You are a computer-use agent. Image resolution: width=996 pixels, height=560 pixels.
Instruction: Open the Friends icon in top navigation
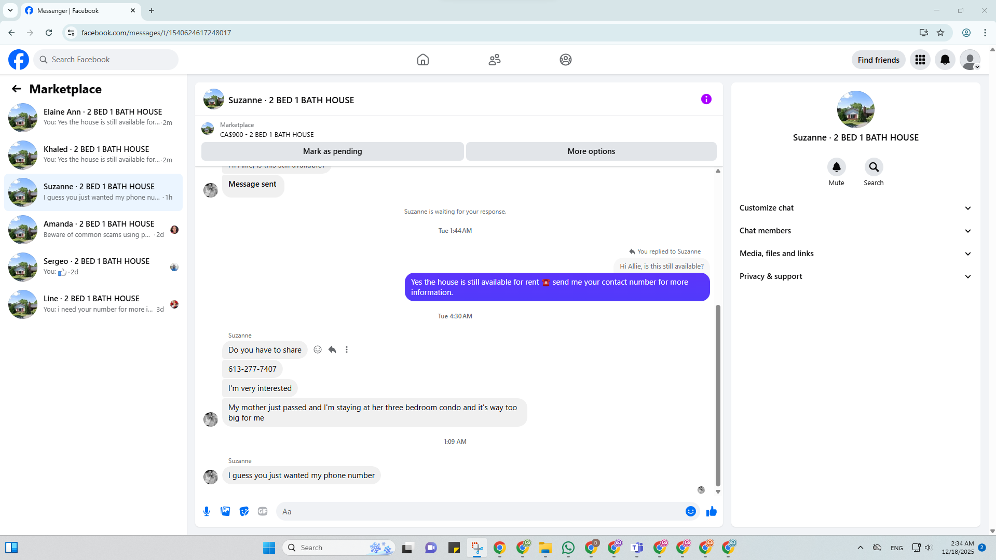tap(495, 60)
